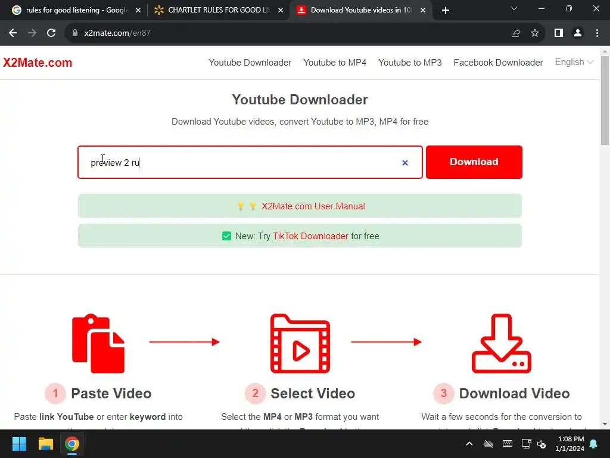Click the red Download button
Image resolution: width=610 pixels, height=458 pixels.
pos(474,162)
